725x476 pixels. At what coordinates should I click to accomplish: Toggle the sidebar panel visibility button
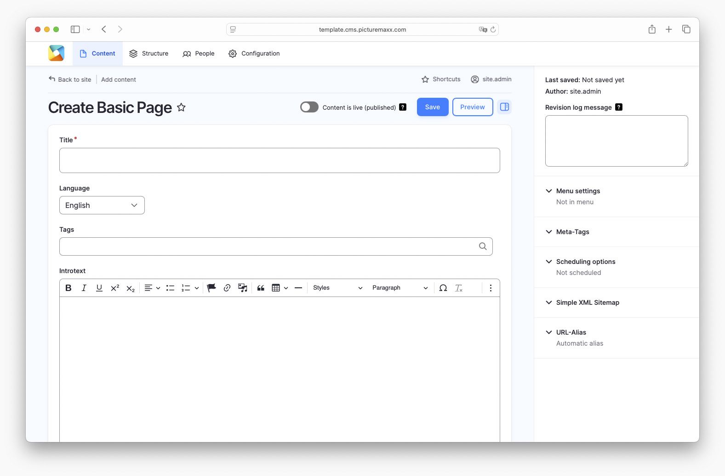[504, 107]
